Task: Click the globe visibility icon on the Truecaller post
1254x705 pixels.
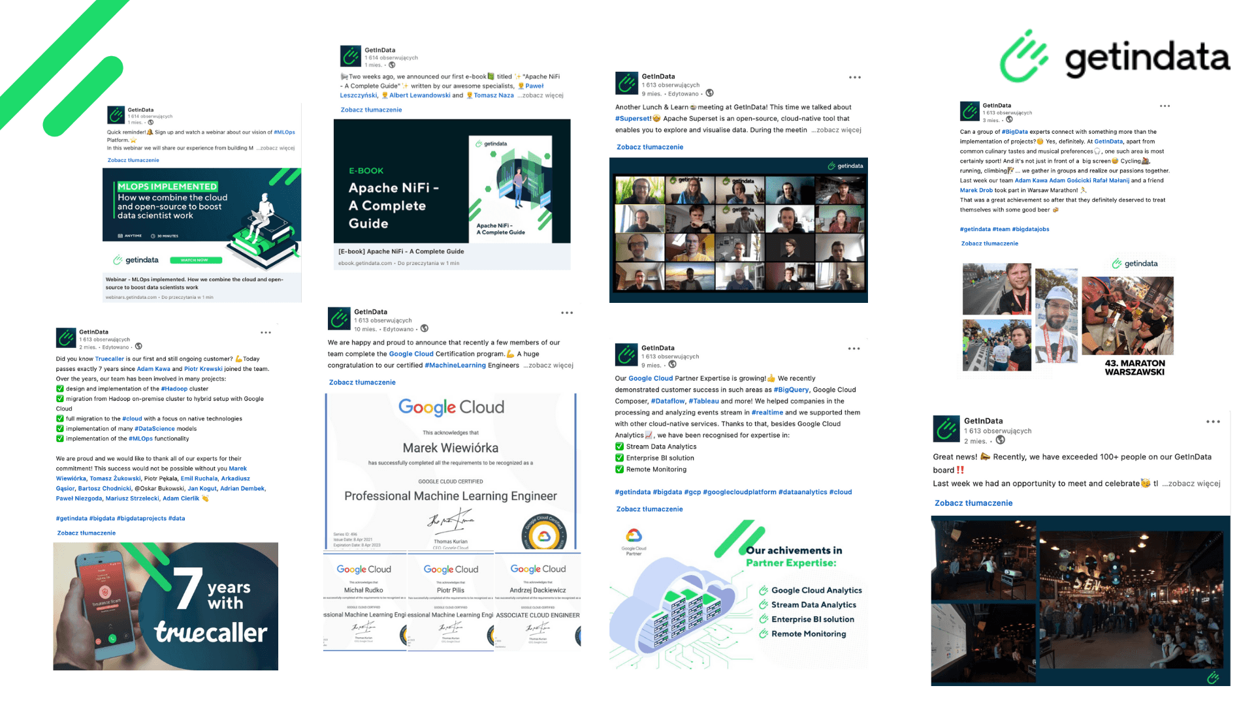Action: (138, 347)
